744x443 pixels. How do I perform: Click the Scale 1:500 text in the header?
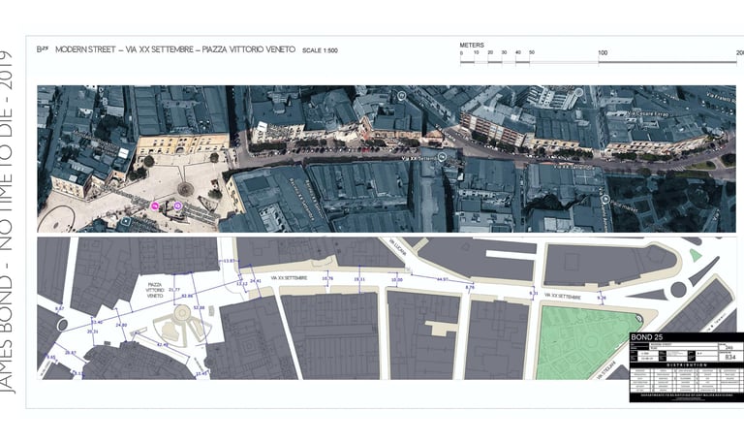(320, 50)
